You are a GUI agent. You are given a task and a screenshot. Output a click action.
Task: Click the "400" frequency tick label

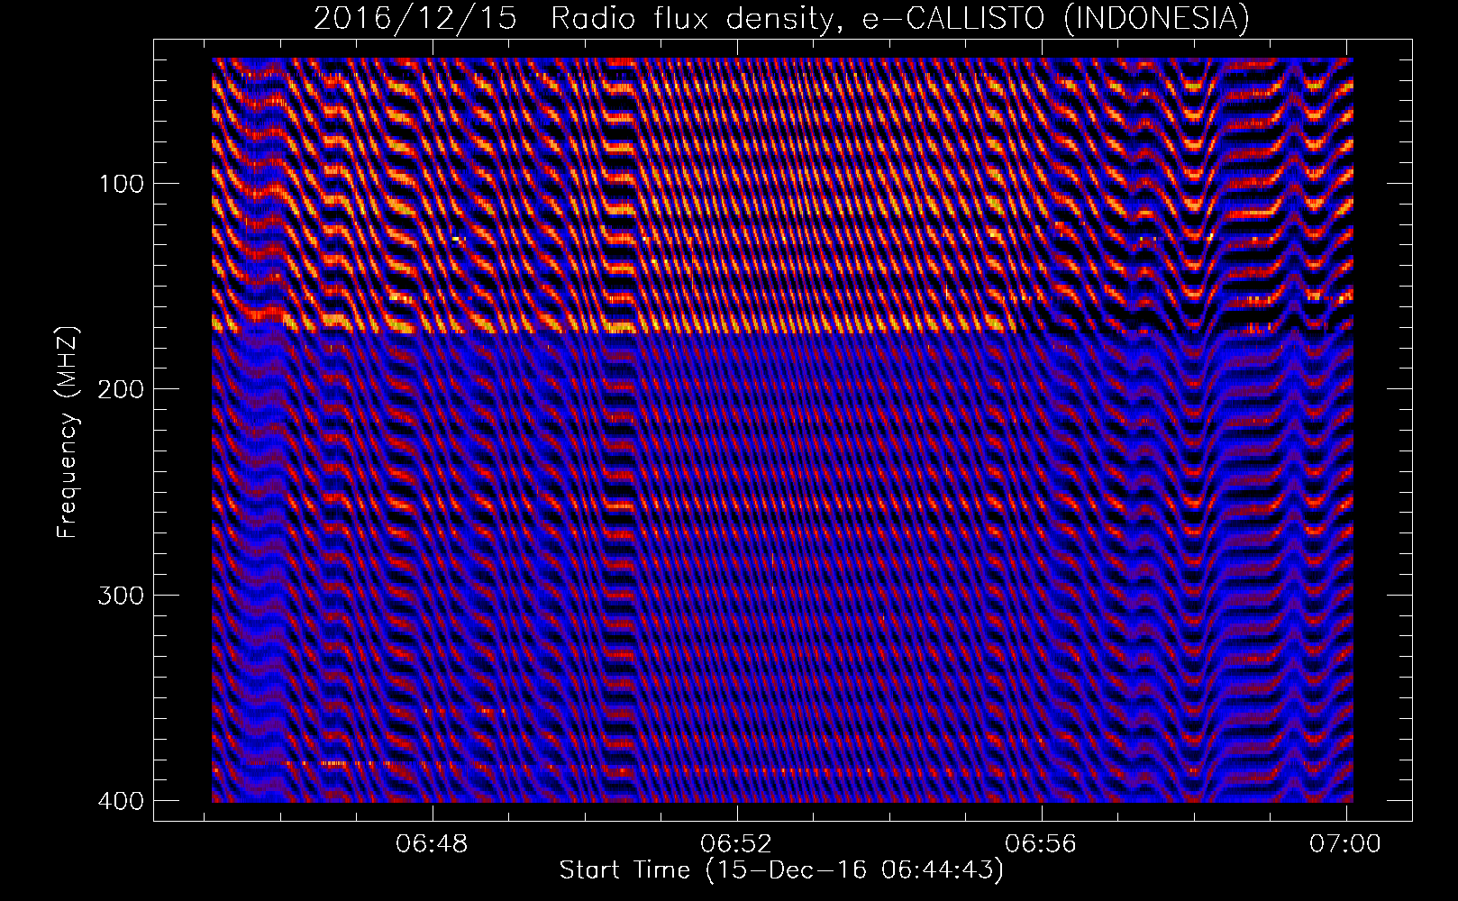tap(120, 800)
